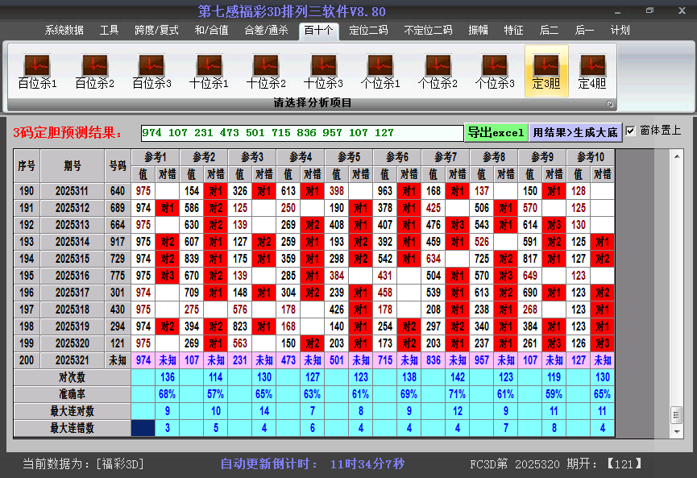Expand the toolbar overflow corner arrow

(x=610, y=103)
